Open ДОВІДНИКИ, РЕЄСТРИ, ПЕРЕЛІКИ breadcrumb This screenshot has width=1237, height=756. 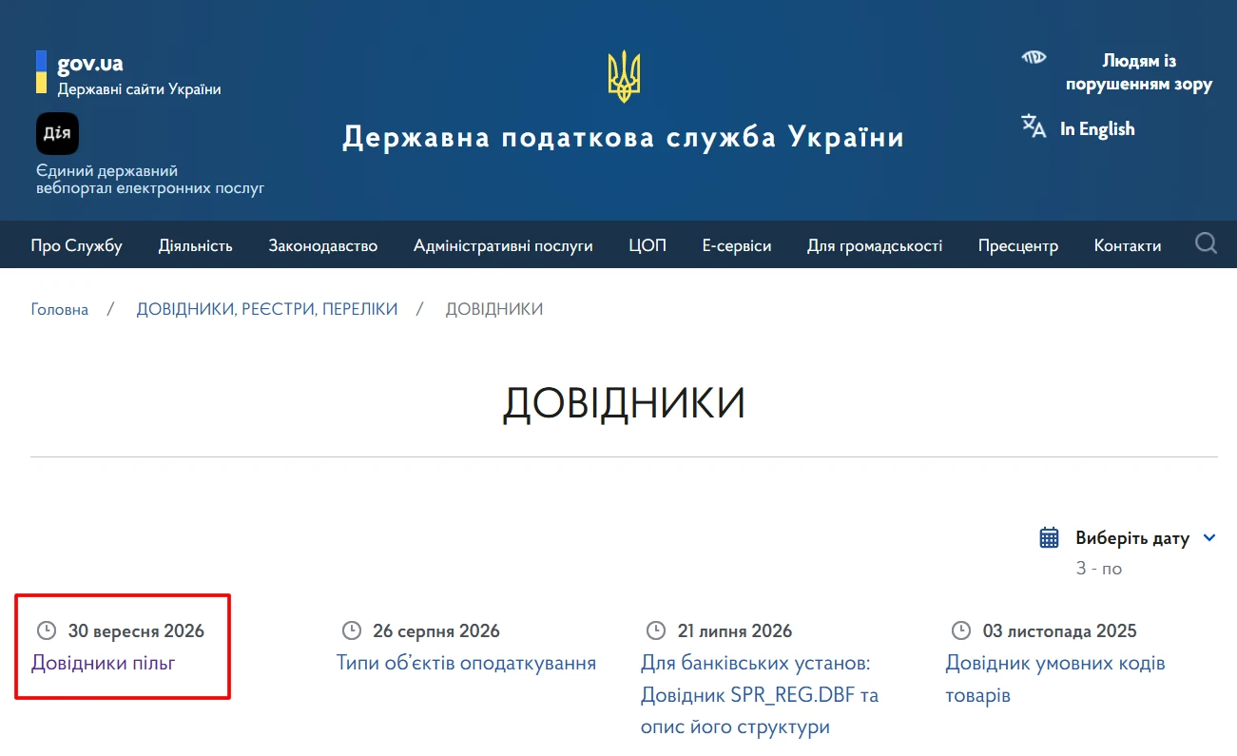pos(267,309)
